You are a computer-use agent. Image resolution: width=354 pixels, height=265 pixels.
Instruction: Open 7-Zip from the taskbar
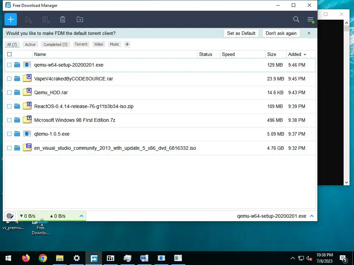pos(110,258)
